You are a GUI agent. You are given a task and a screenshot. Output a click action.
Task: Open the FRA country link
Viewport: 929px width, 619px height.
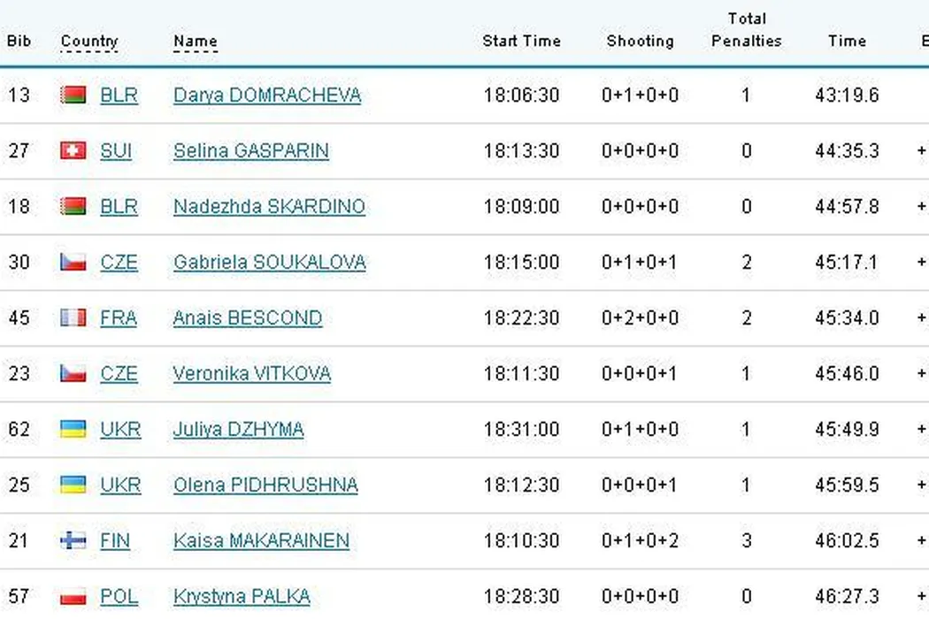click(119, 317)
